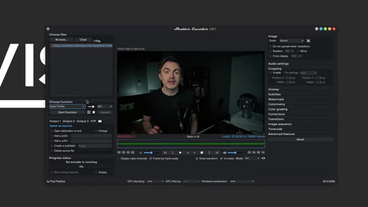Check Do not upscale lower resolutions
This screenshot has height=207, width=368.
pyautogui.click(x=270, y=47)
